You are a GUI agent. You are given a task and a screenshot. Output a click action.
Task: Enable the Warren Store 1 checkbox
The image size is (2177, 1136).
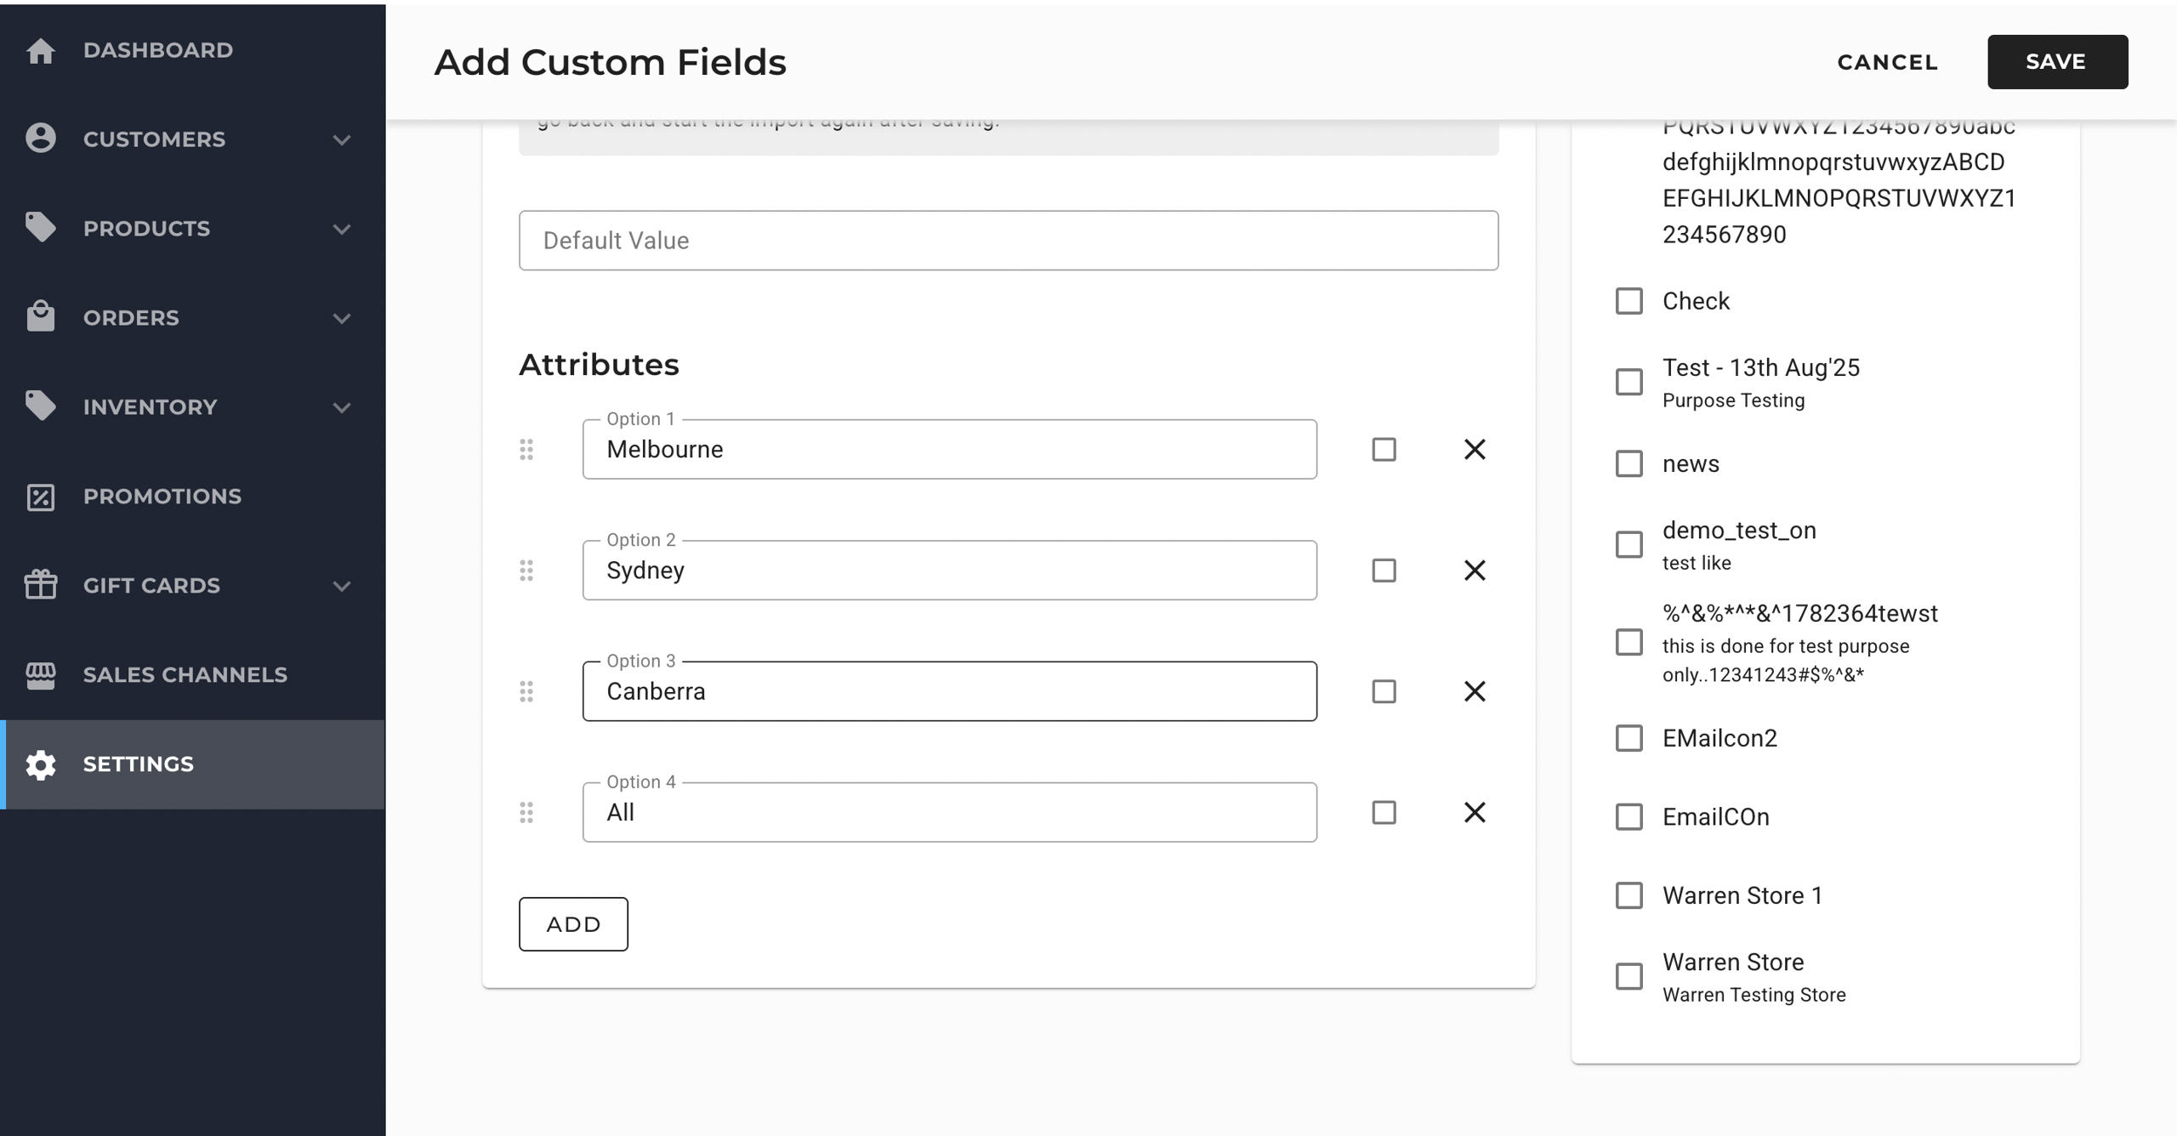pos(1628,895)
